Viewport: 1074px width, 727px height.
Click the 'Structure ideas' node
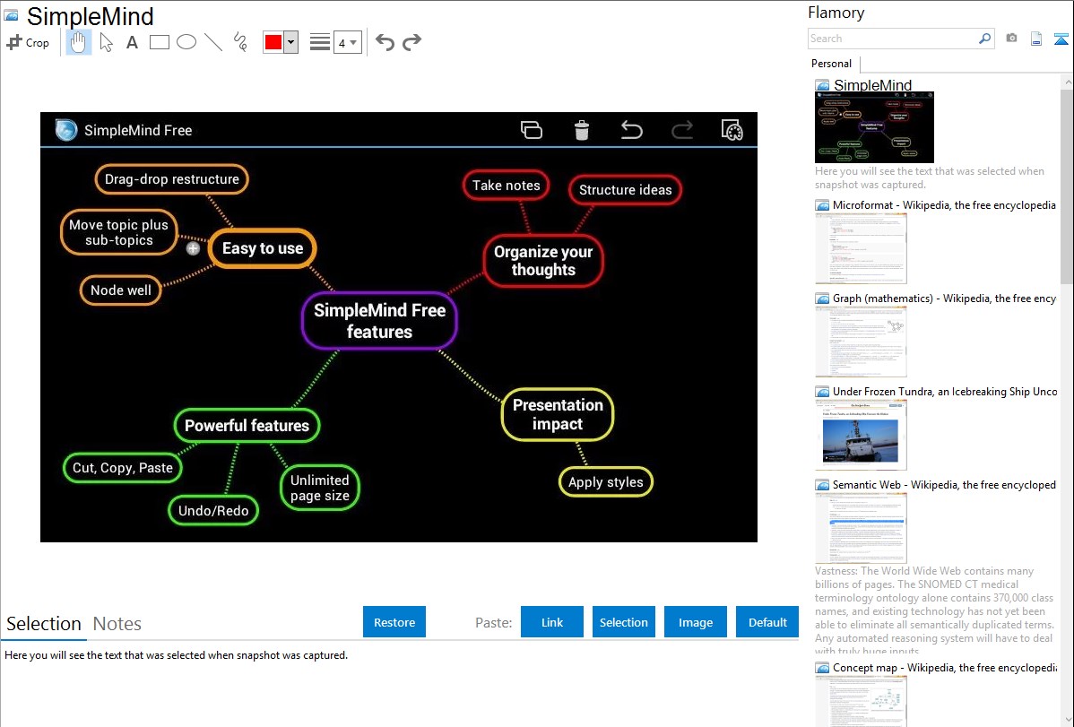pyautogui.click(x=626, y=190)
